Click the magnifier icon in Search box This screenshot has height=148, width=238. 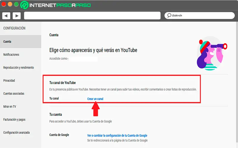pyautogui.click(x=169, y=15)
